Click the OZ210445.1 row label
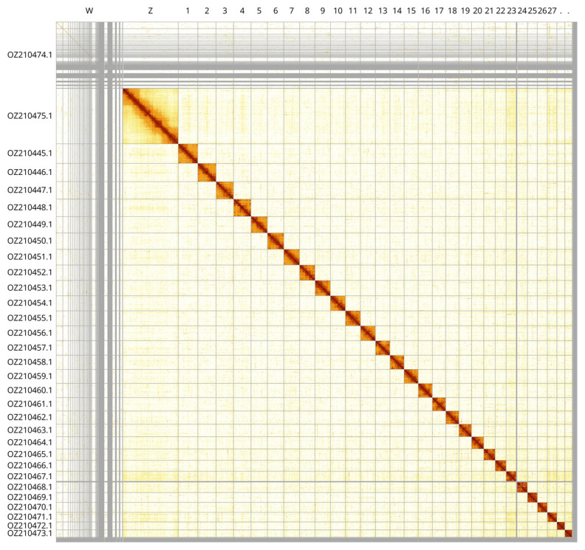Viewport: 585px width, 550px height. [x=30, y=154]
